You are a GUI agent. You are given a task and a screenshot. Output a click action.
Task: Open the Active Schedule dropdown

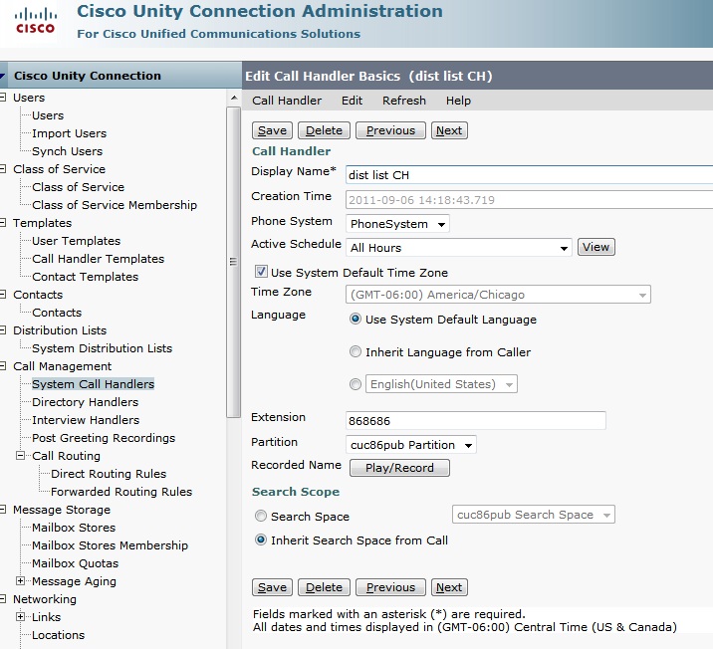coord(458,248)
